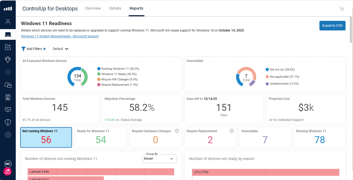Click the pink ControlUp badge icon
353x180 pixels.
(7, 172)
